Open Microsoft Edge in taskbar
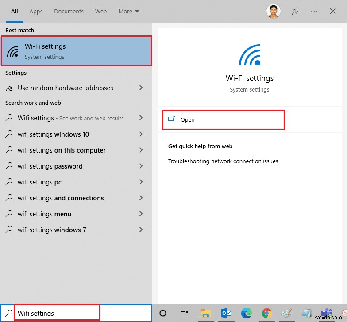347x322 pixels. (246, 313)
